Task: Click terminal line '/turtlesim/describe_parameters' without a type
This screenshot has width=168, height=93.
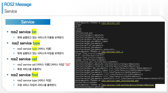Action: click(x=91, y=39)
